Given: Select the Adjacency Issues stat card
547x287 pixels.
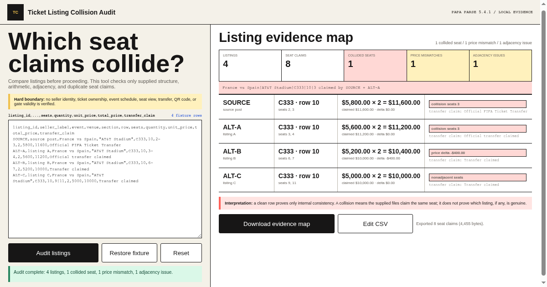Looking at the screenshot, I should pos(500,66).
